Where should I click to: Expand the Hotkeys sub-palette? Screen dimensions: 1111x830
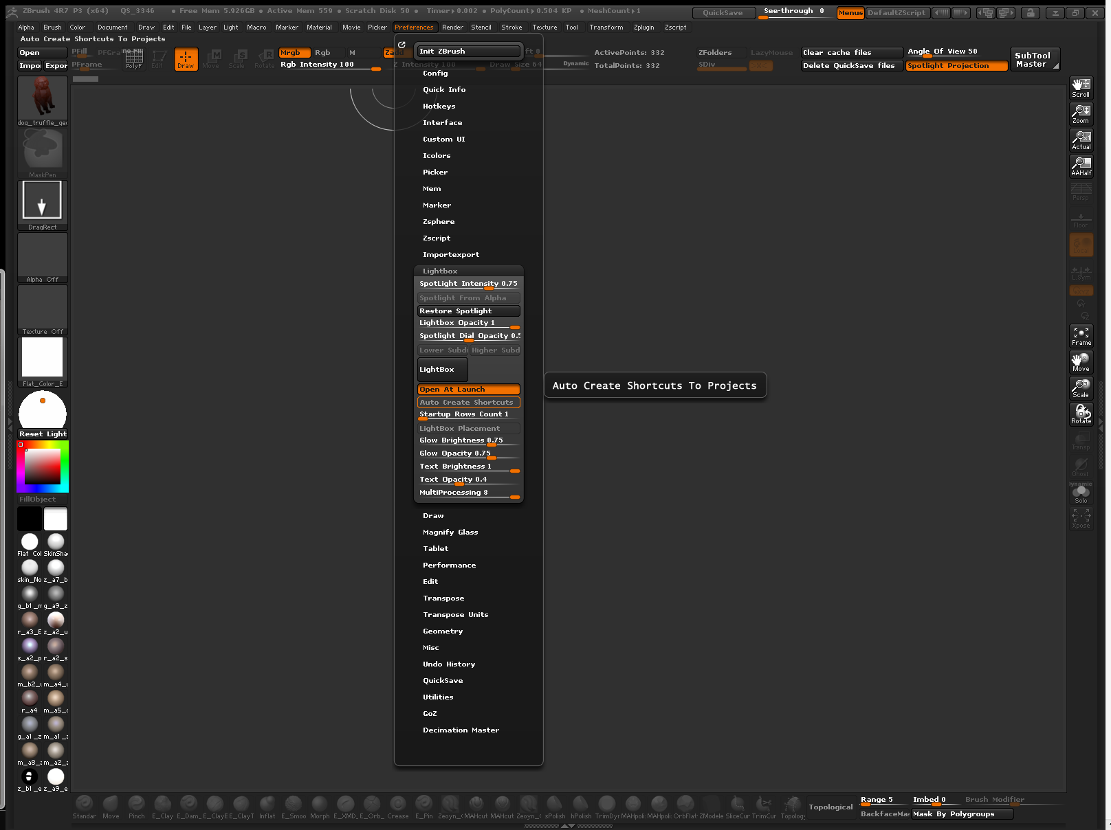coord(439,106)
